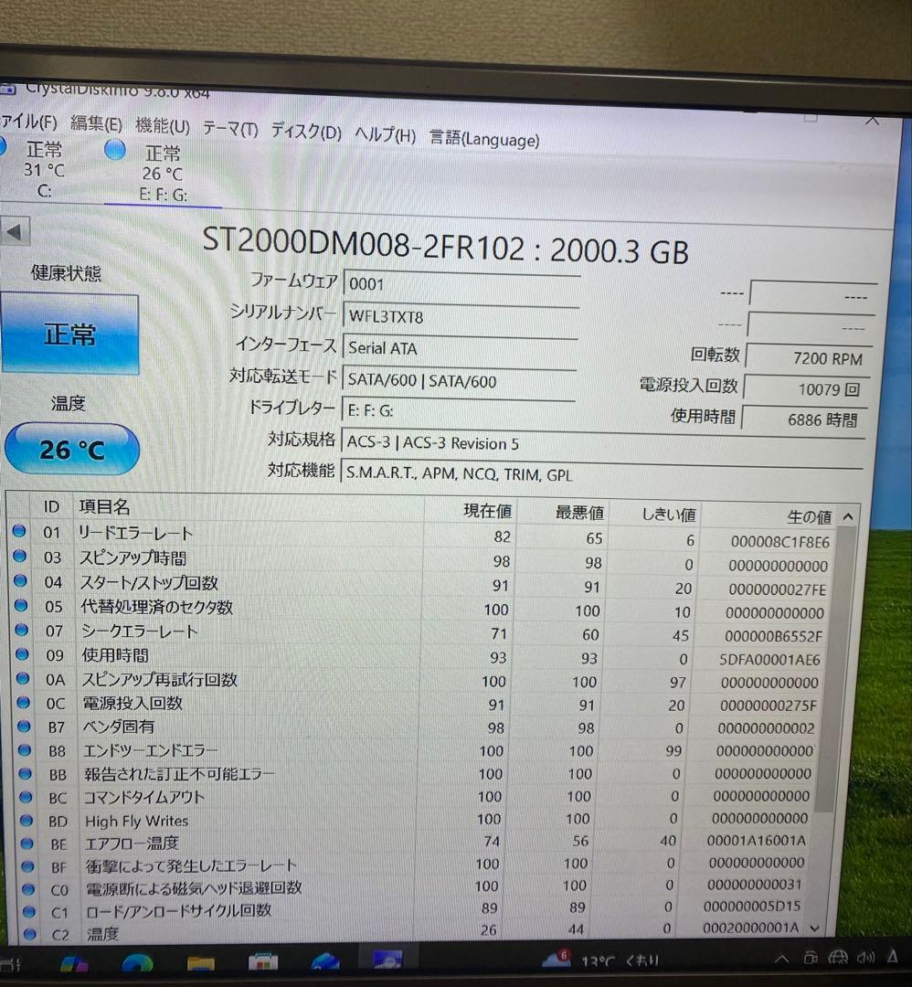912x987 pixels.
Task: Click status dot for ID 03 スピンアップ時間
Action: tap(19, 556)
